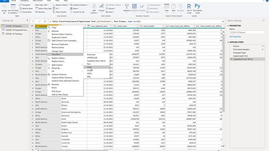Select the Changed Type applied step
This screenshot has height=151, width=269.
pyautogui.click(x=239, y=52)
